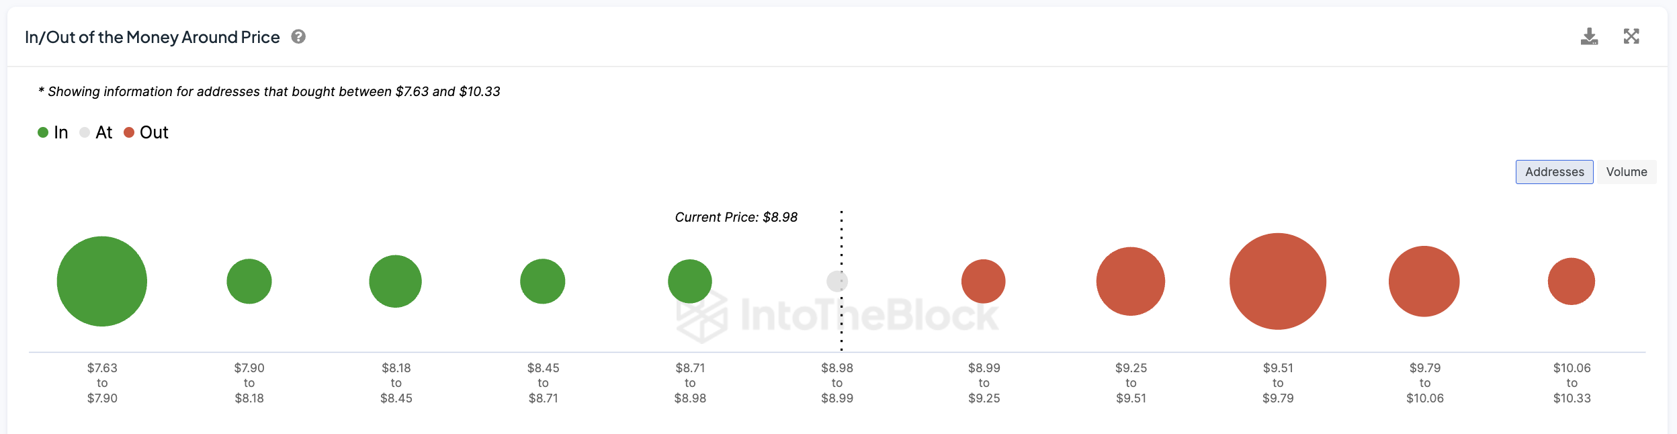Switch to Volume view
This screenshot has width=1677, height=434.
pos(1626,172)
